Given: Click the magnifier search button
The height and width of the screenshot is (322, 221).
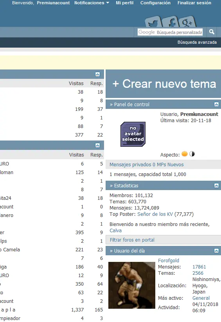Looking at the screenshot, I should pyautogui.click(x=212, y=32).
